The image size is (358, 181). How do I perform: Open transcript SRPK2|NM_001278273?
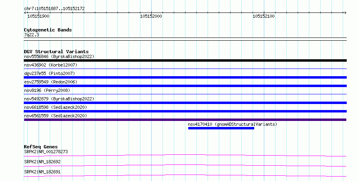[46, 152]
